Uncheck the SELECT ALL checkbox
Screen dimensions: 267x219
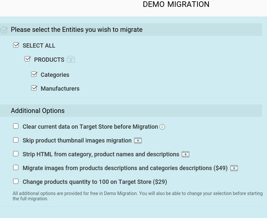(16, 45)
